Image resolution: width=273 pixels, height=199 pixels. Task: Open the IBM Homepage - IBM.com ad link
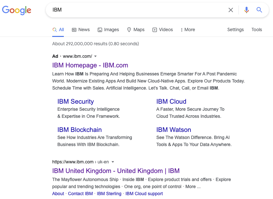(90, 65)
